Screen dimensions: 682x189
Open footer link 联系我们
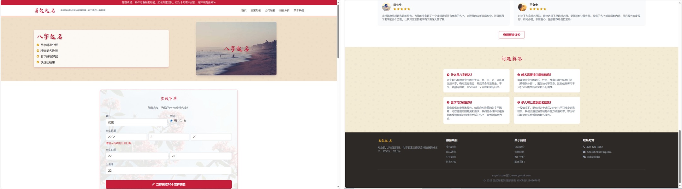click(x=519, y=162)
